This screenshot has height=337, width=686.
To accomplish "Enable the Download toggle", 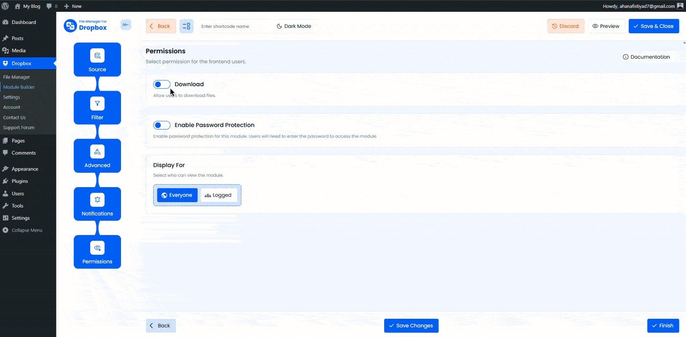I will tap(162, 84).
